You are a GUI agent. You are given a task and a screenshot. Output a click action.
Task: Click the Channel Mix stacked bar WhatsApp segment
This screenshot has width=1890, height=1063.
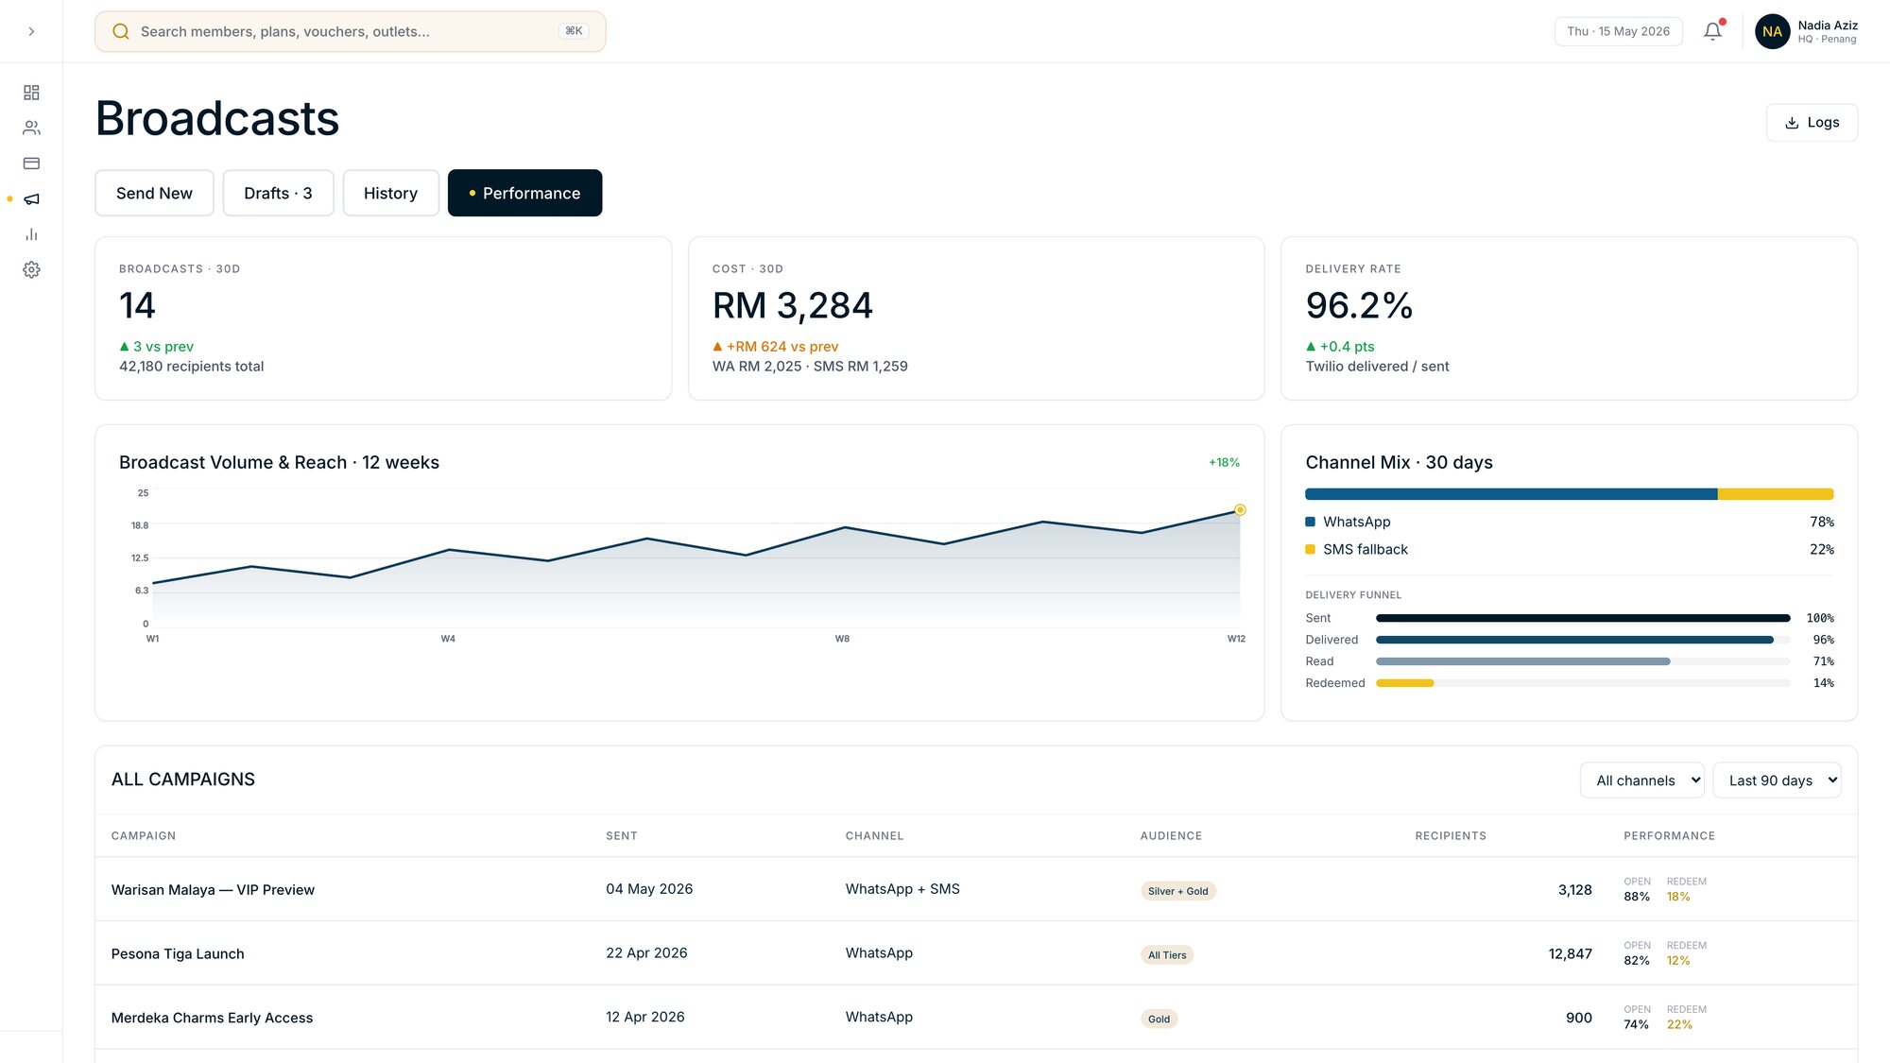(x=1511, y=494)
